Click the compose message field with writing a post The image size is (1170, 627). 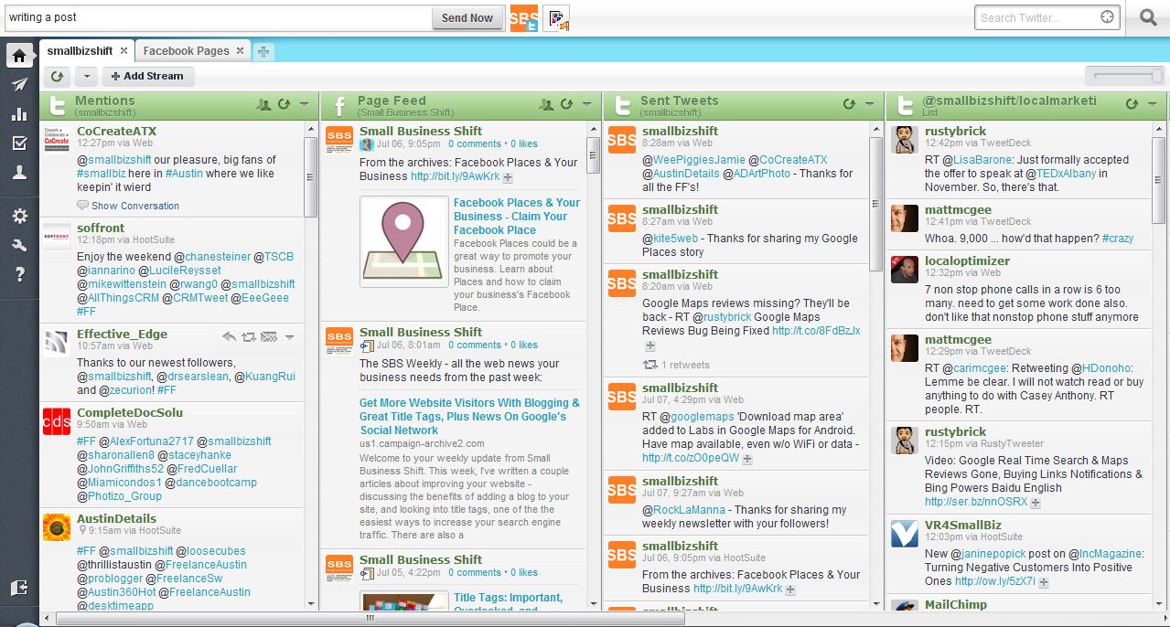218,17
